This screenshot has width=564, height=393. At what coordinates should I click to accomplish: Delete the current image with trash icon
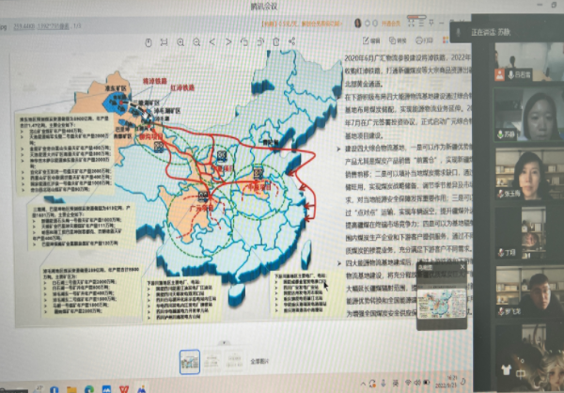[x=275, y=41]
